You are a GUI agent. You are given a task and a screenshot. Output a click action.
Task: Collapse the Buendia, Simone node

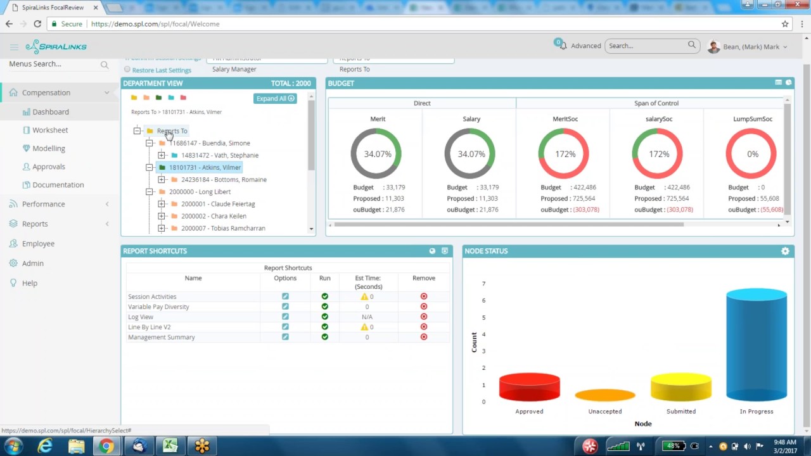(x=150, y=143)
